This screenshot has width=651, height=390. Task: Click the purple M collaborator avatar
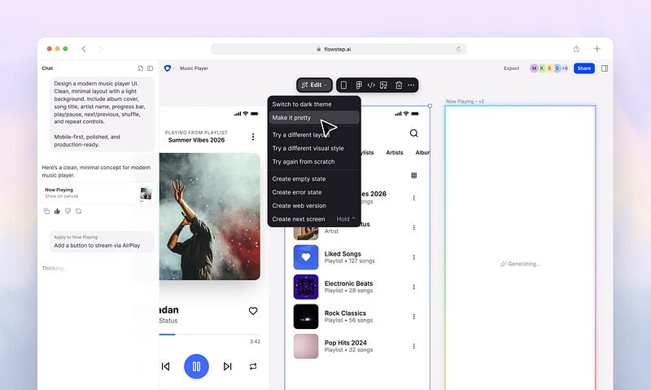click(534, 68)
